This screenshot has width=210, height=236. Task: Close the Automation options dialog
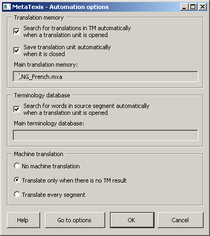point(203,7)
